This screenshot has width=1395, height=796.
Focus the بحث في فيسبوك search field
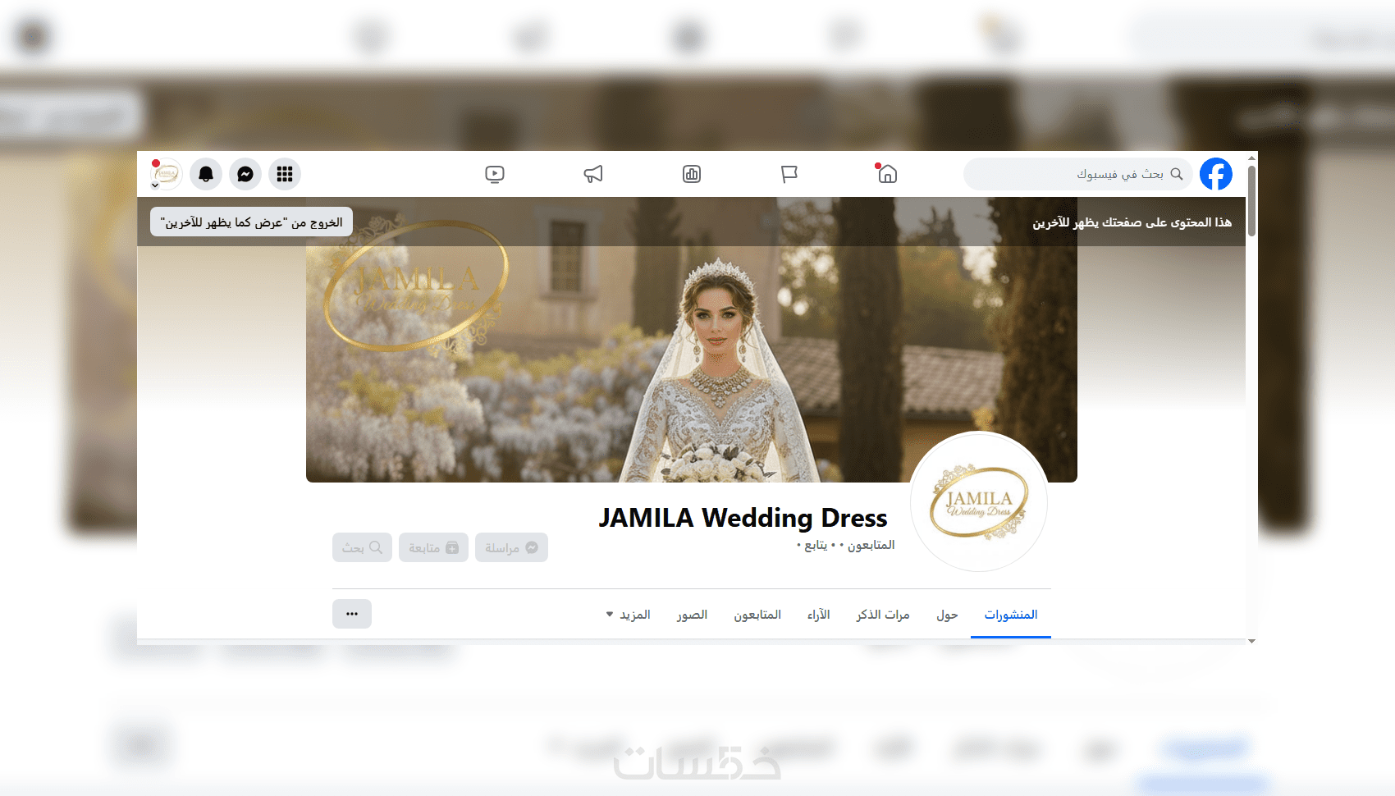click(x=1078, y=174)
